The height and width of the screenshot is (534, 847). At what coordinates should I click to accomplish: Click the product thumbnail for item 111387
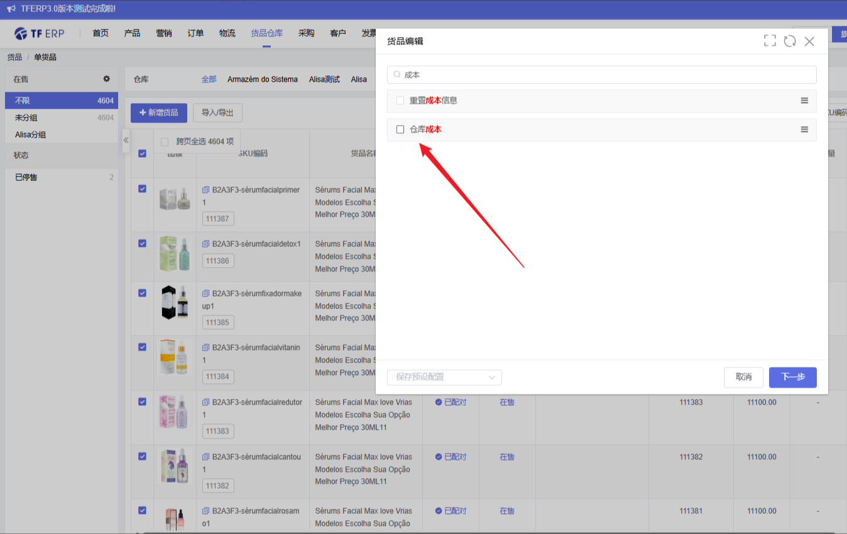pyautogui.click(x=175, y=199)
